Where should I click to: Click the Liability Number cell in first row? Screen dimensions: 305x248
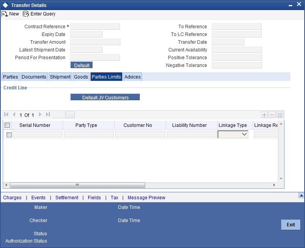pos(192,134)
